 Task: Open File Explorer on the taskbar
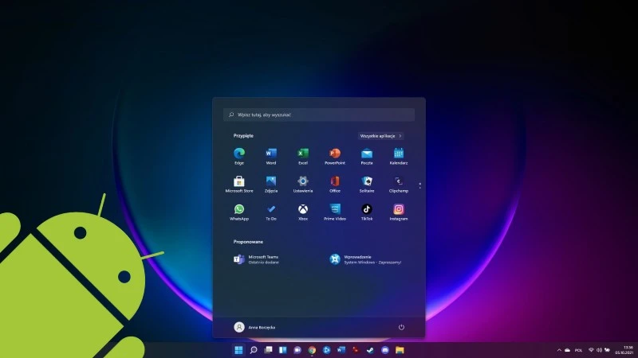click(400, 350)
